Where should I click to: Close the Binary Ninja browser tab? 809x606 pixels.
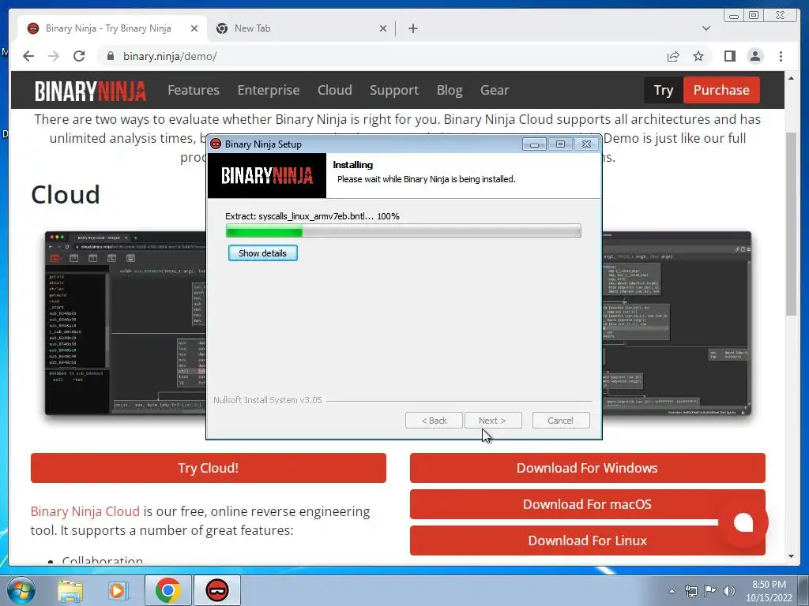click(x=194, y=28)
